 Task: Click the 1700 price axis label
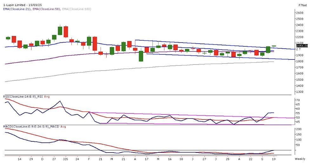pos(300,67)
